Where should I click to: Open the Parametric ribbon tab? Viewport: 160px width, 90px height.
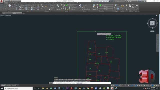tap(21, 3)
